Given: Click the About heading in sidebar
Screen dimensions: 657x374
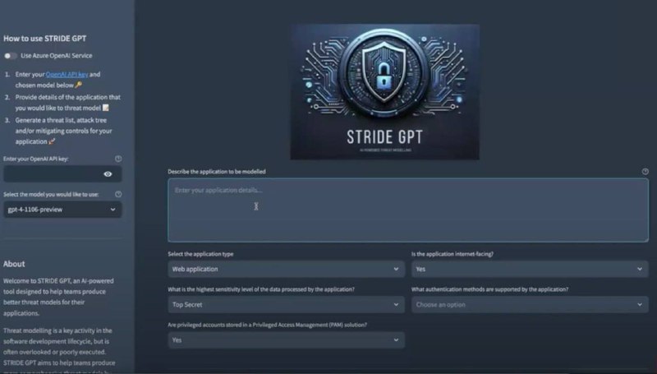Looking at the screenshot, I should [14, 264].
